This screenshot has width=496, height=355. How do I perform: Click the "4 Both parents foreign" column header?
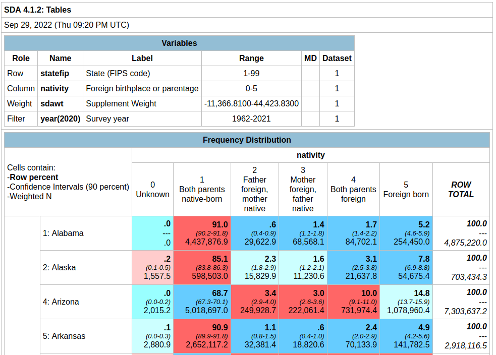click(353, 190)
